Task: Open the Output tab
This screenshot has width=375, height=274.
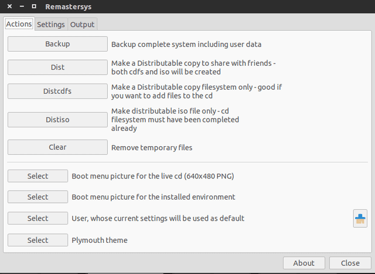Action: pos(82,25)
